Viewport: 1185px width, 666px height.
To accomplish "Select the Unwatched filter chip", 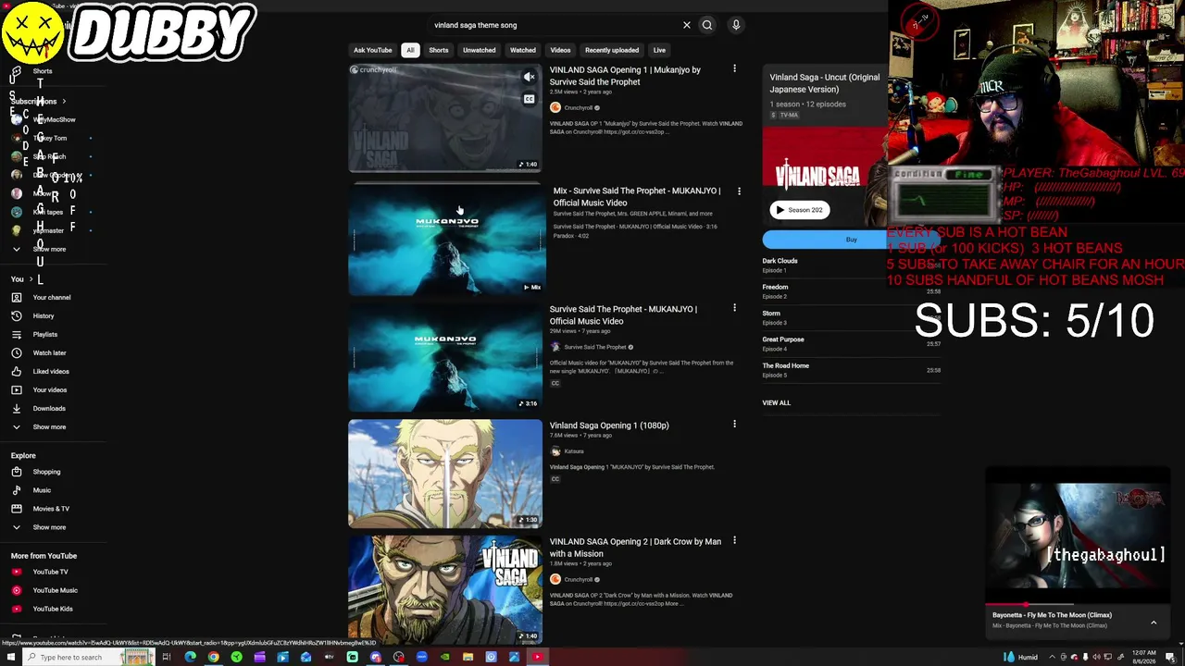I will click(x=480, y=50).
